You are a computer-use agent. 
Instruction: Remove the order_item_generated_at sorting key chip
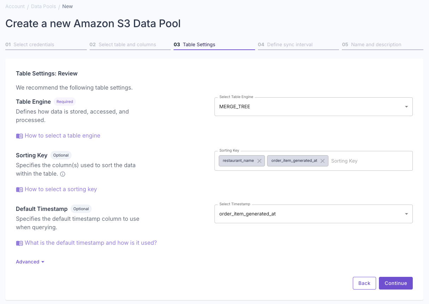pyautogui.click(x=322, y=160)
